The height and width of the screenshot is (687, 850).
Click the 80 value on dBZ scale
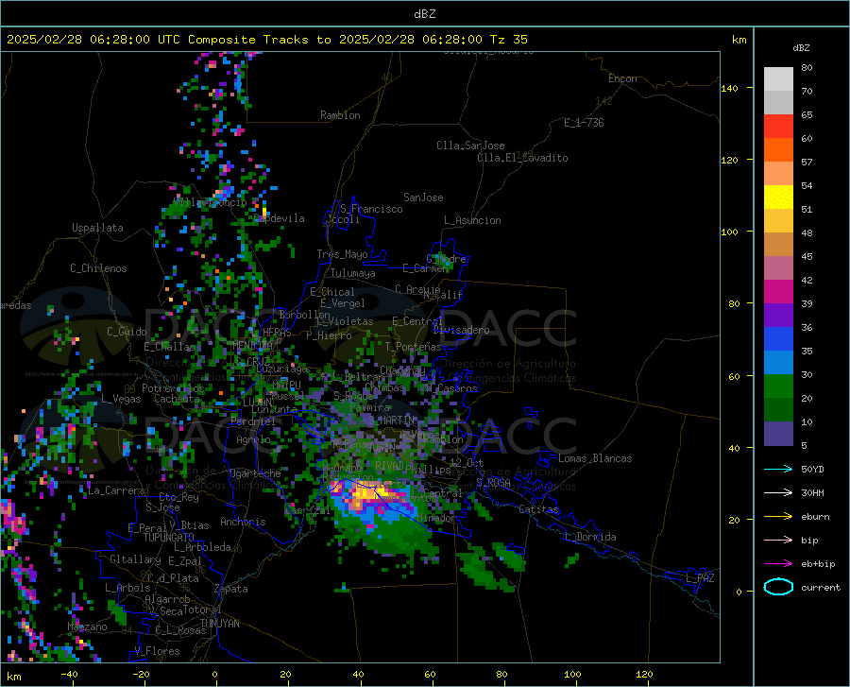click(x=807, y=68)
